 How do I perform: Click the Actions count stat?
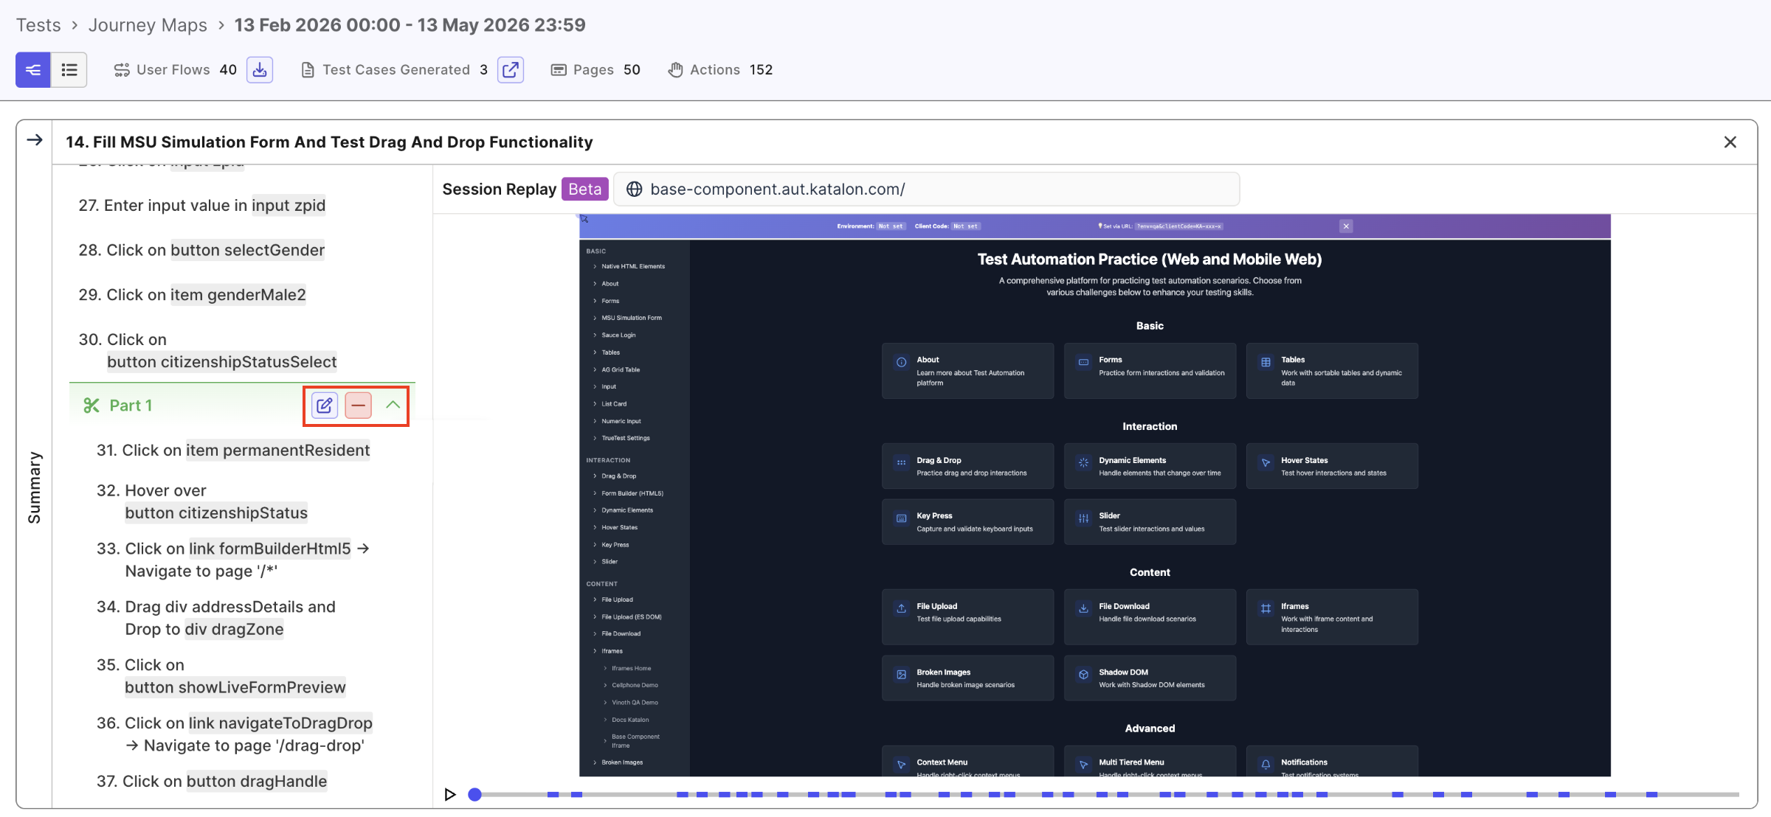click(x=721, y=69)
